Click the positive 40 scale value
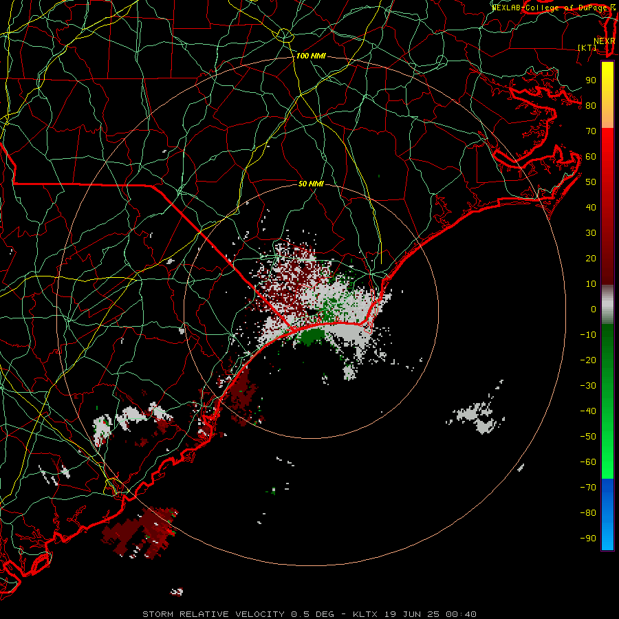619x619 pixels. tap(591, 208)
